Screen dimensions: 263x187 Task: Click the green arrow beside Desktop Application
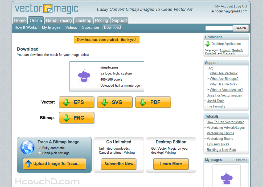pyautogui.click(x=208, y=44)
